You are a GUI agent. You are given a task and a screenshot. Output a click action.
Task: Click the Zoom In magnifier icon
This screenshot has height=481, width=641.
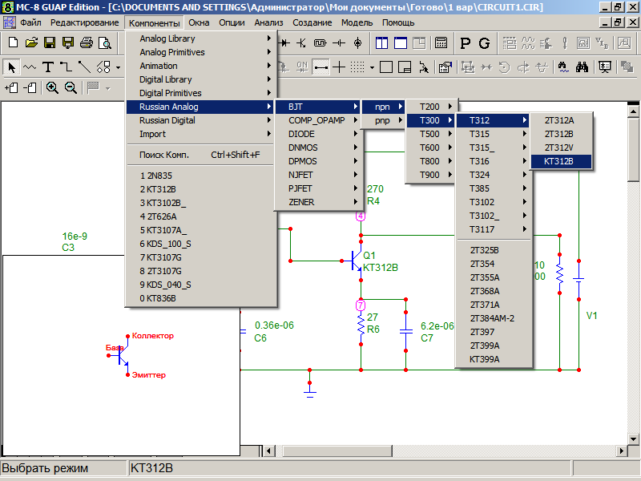pos(52,88)
